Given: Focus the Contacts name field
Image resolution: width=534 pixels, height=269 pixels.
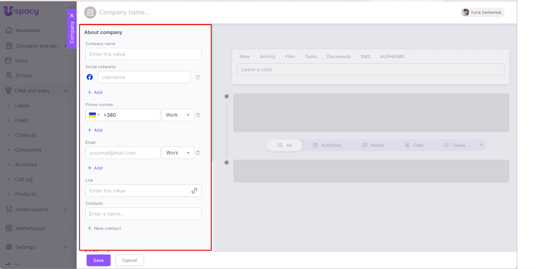Looking at the screenshot, I should pos(144,214).
